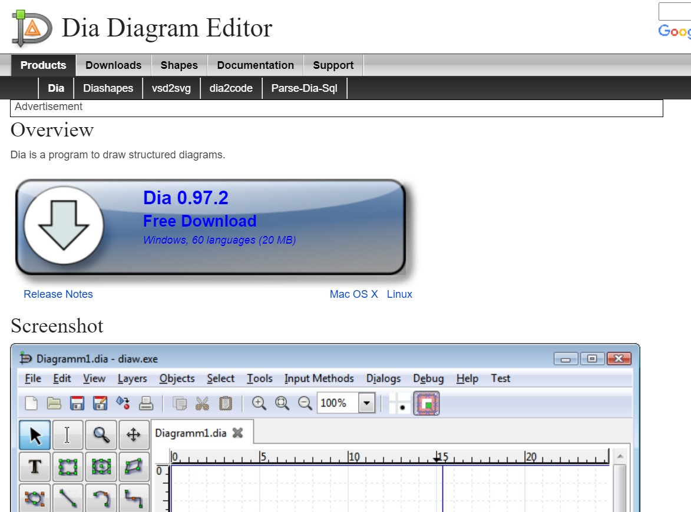Click Dia 0.97.2 Free Download button
The height and width of the screenshot is (512, 691).
coord(210,227)
